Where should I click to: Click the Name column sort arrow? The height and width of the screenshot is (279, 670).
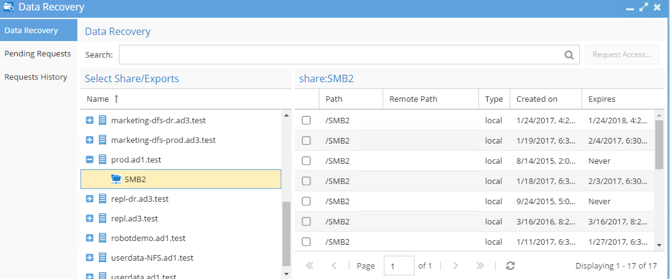coord(116,99)
